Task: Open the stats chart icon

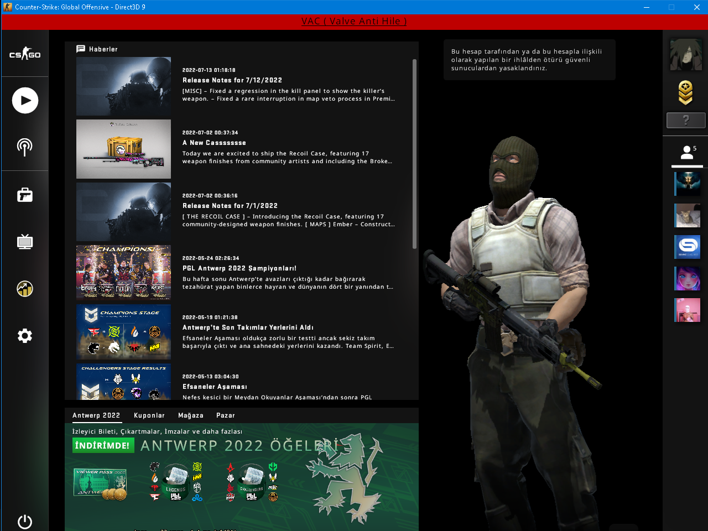Action: [25, 288]
